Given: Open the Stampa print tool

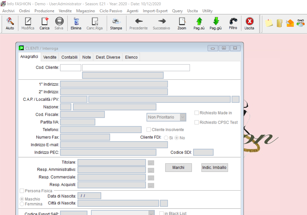Looking at the screenshot, I should (x=116, y=23).
